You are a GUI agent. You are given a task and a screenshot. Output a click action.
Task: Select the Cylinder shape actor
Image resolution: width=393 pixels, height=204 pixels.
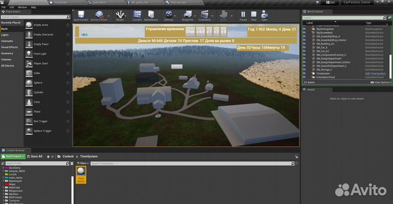pyautogui.click(x=47, y=93)
